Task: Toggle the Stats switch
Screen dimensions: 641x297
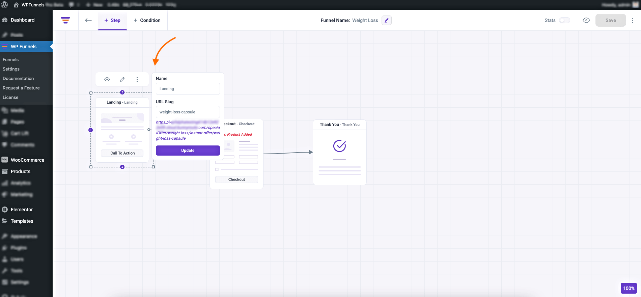Action: tap(564, 20)
